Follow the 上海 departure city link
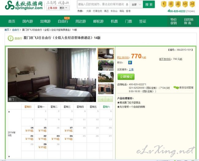Image resolution: width=199 pixels, height=161 pixels. click(131, 69)
